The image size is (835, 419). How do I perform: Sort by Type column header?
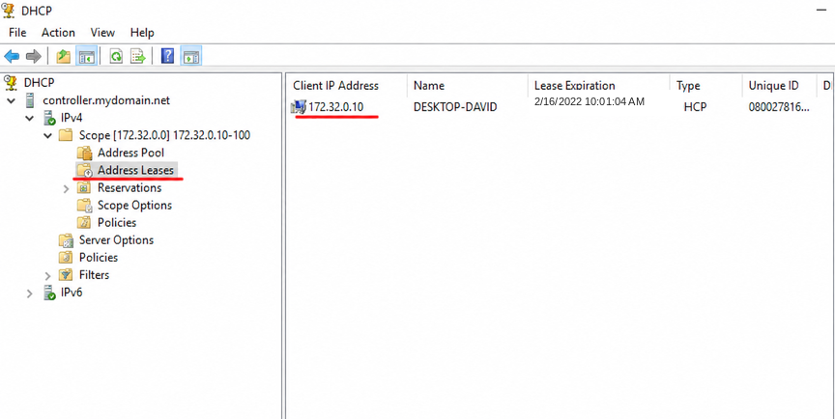click(x=706, y=85)
